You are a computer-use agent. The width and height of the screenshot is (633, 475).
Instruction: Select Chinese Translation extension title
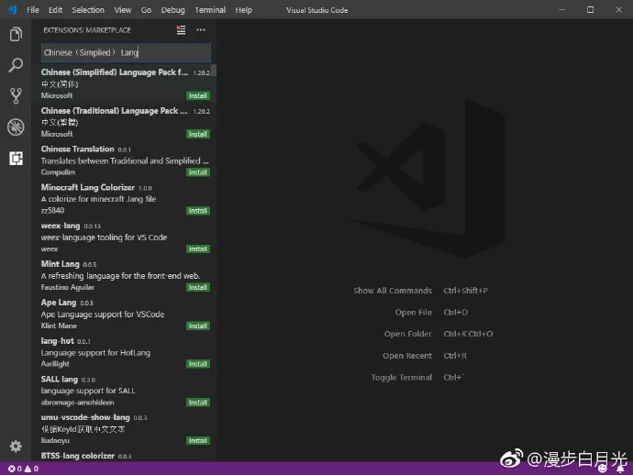[77, 149]
